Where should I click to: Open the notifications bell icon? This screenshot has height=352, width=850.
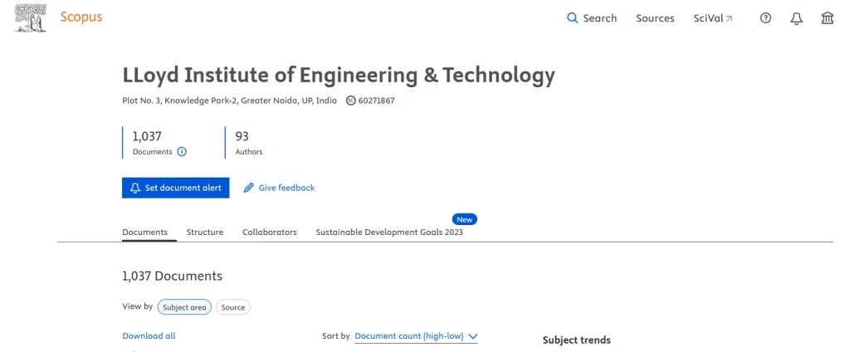click(x=796, y=18)
